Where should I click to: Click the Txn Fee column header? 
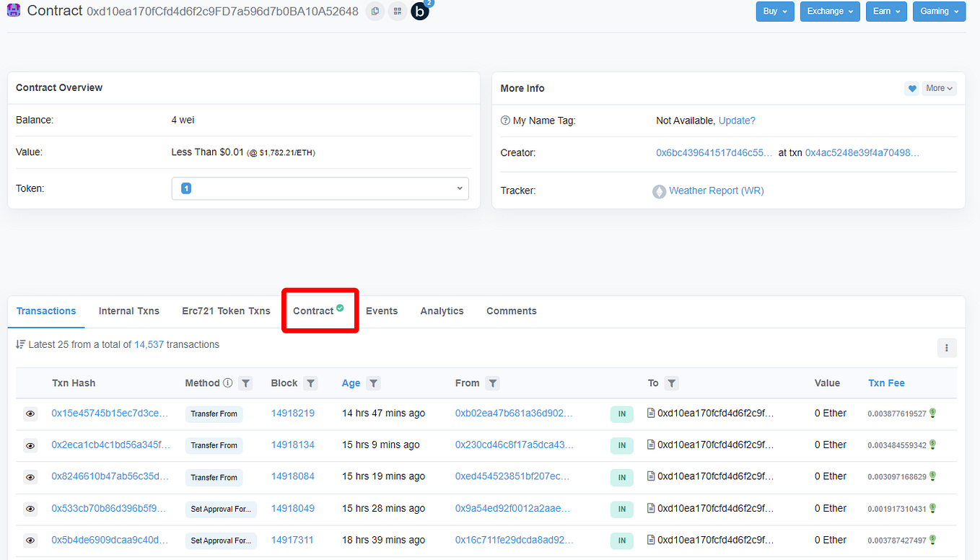pyautogui.click(x=886, y=382)
